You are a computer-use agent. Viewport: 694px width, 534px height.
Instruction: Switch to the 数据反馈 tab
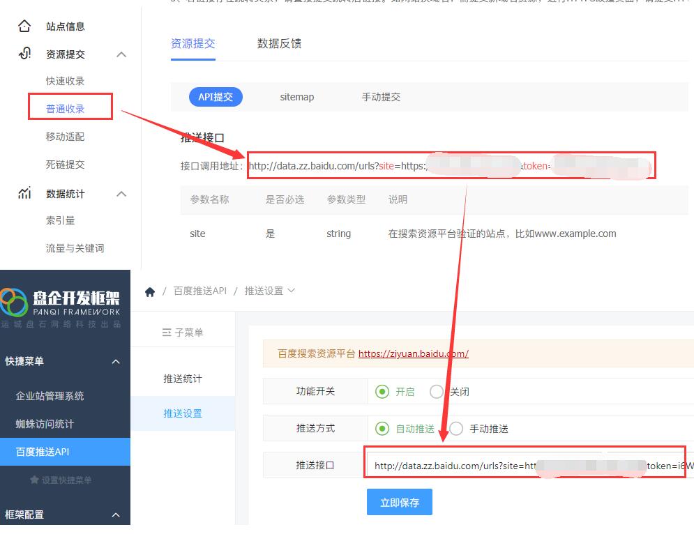[x=279, y=43]
